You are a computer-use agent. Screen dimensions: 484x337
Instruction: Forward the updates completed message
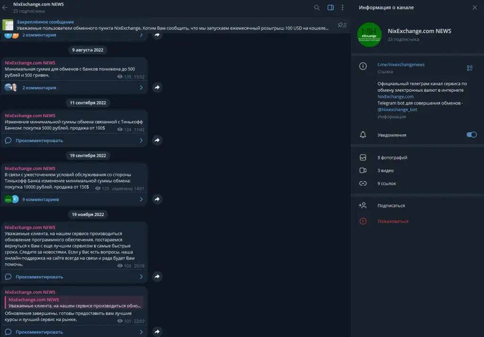[157, 331]
